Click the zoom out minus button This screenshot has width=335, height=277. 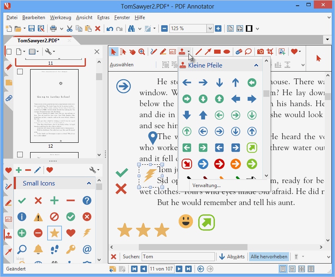(x=164, y=28)
